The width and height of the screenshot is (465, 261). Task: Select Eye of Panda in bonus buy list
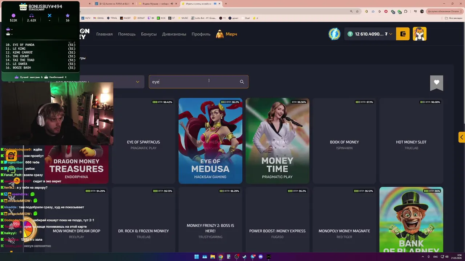[x=40, y=45]
